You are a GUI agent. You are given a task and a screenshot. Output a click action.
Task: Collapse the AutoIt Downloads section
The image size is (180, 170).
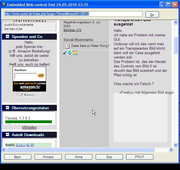(7, 135)
